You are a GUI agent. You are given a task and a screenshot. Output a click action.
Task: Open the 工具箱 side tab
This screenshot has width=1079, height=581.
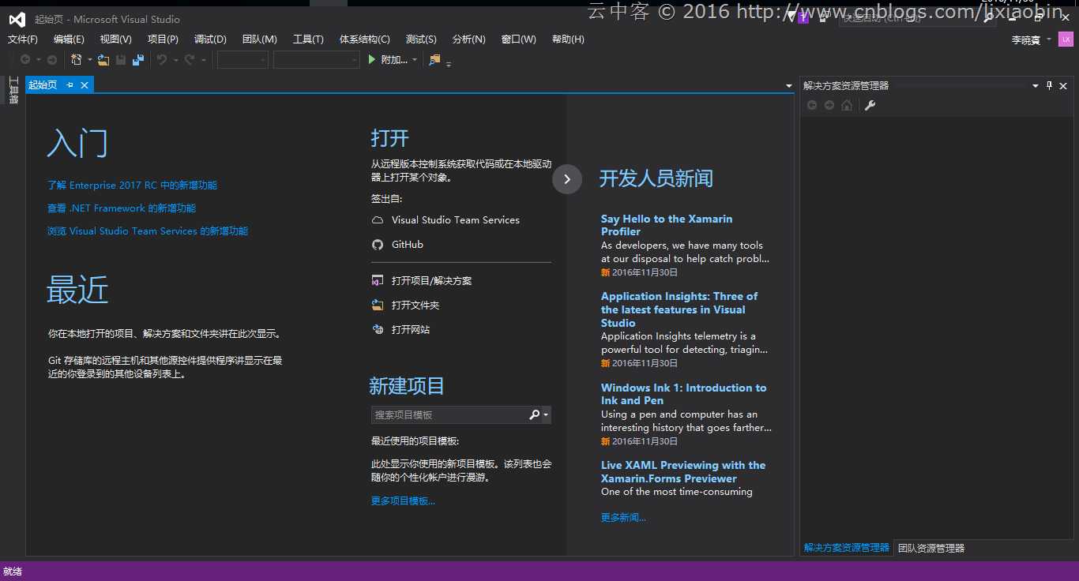click(13, 89)
